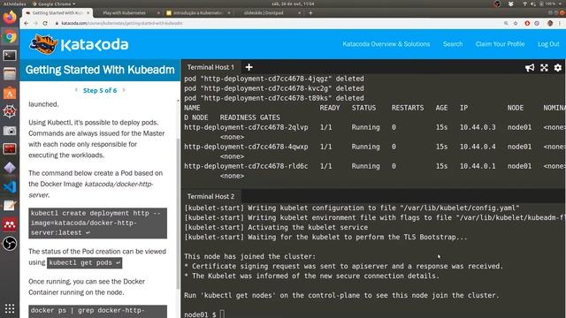Click the Katacoda cat logo
Image resolution: width=566 pixels, height=318 pixels.
point(43,44)
